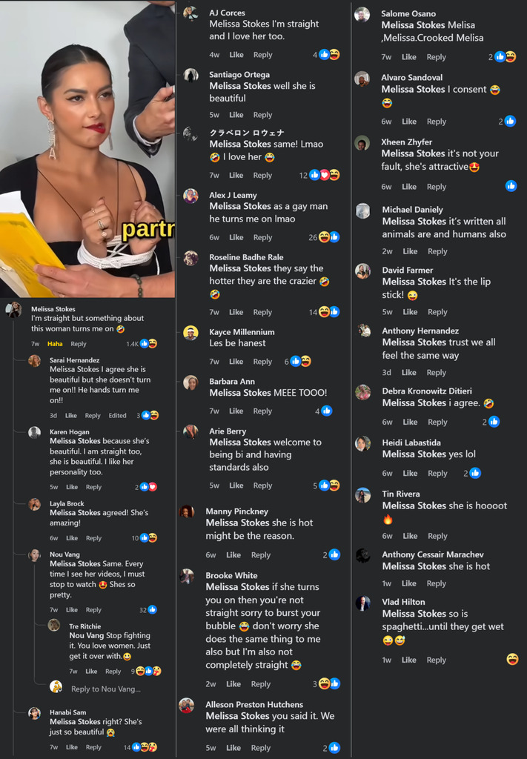Click Alex J Leamy's profile avatar
Viewport: 527px width, 759px height.
[x=190, y=196]
